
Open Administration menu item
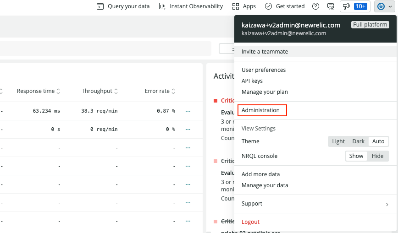[260, 110]
